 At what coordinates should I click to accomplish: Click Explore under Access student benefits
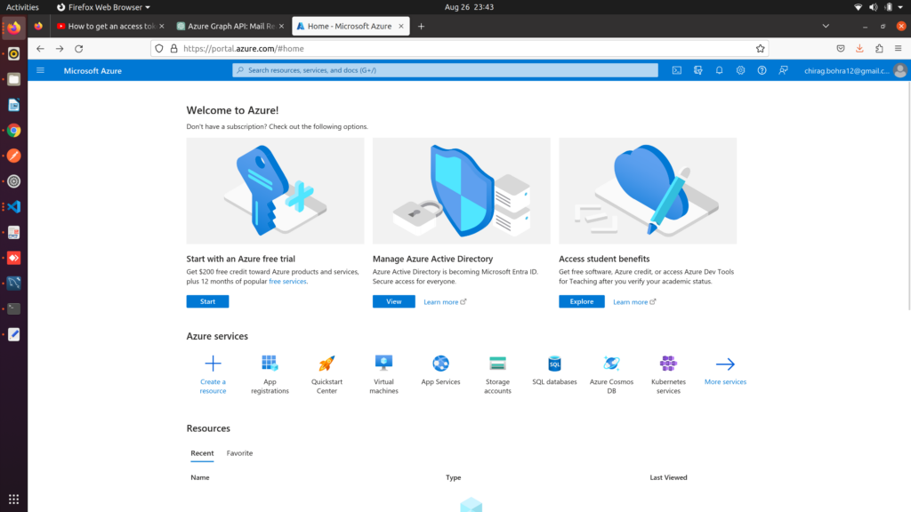(582, 301)
